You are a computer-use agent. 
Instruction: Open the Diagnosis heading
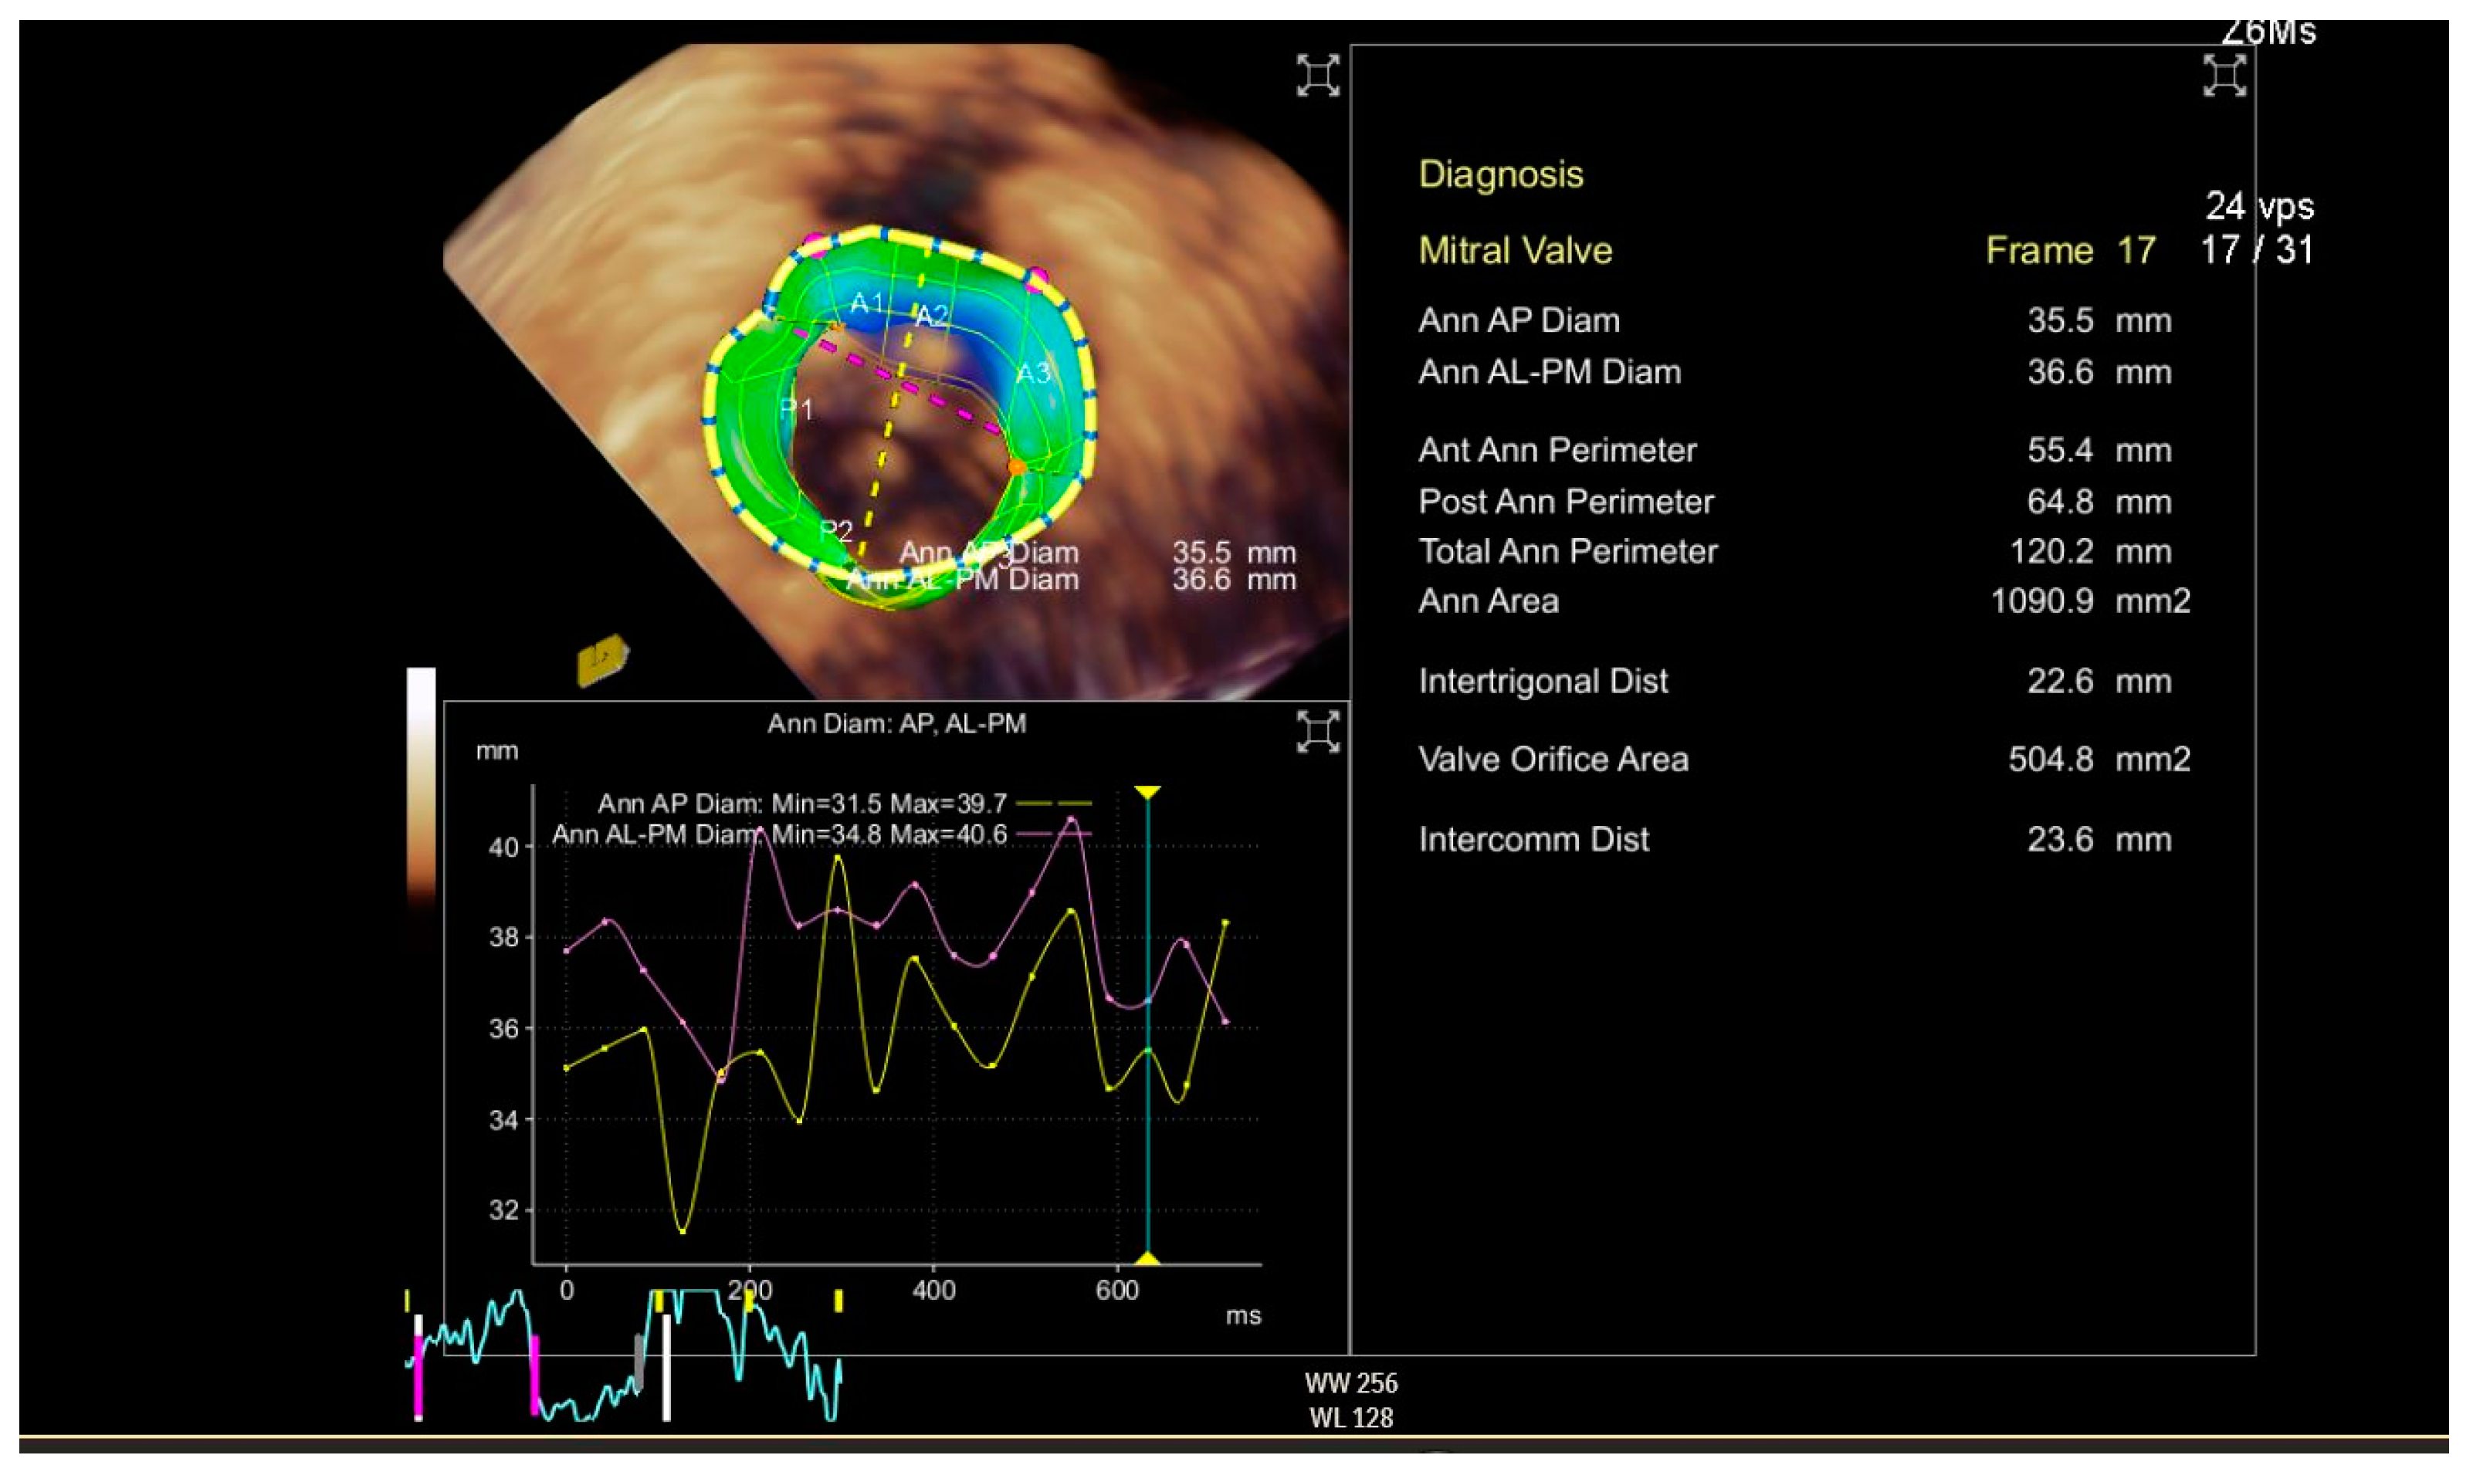1500,174
